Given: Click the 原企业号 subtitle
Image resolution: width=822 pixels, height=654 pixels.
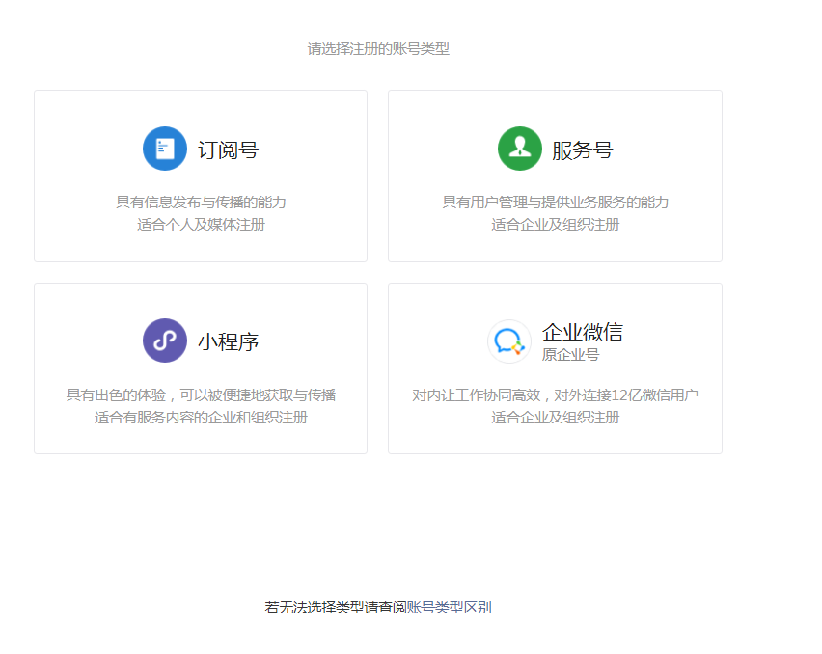Looking at the screenshot, I should tap(570, 355).
